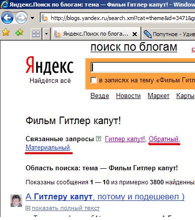Close the Яндекс.Поиск по блогам tab
The height and width of the screenshot is (220, 195).
[x=135, y=34]
